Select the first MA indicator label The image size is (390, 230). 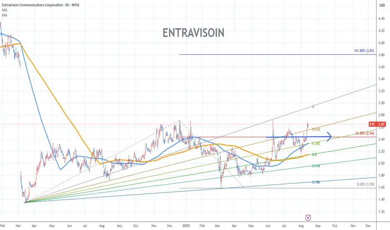pyautogui.click(x=5, y=10)
